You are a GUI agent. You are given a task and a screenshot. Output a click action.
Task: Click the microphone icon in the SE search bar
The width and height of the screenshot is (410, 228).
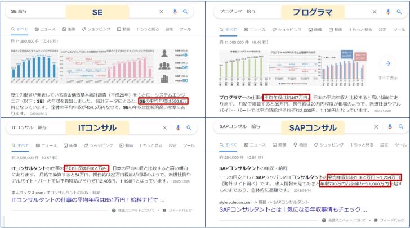(175, 11)
